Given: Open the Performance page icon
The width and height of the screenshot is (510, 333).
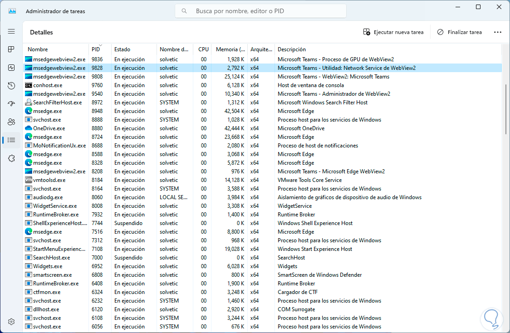Looking at the screenshot, I should [11, 68].
